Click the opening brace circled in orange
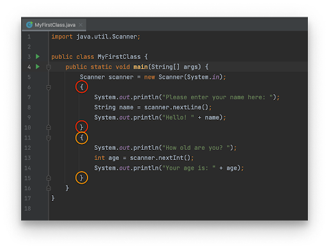The height and width of the screenshot is (249, 329). point(82,138)
